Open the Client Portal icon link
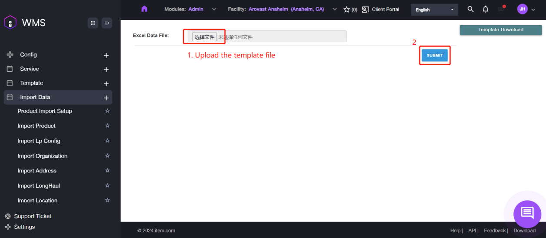 coord(366,9)
